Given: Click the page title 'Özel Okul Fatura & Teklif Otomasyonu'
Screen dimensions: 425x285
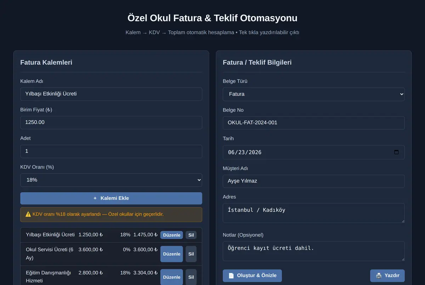Looking at the screenshot, I should coord(212,18).
